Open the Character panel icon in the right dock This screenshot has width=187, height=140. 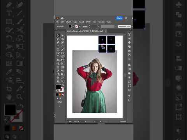(129, 38)
